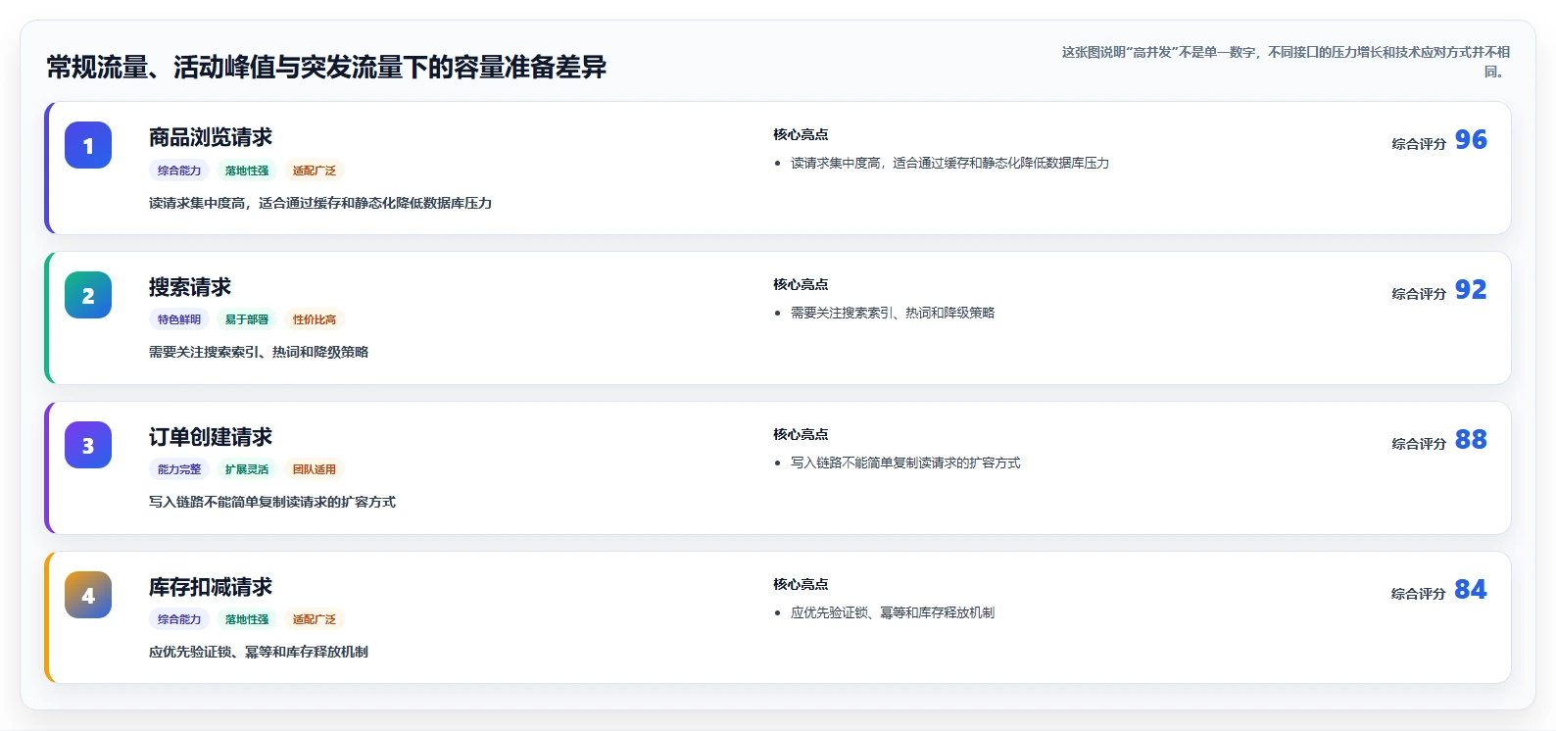Click 综合能力 tag in 库存扣减请求 card
The height and width of the screenshot is (731, 1556).
point(179,619)
